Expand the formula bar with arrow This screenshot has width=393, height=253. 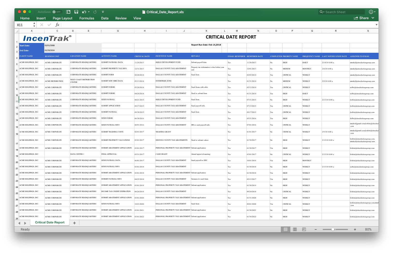click(376, 25)
